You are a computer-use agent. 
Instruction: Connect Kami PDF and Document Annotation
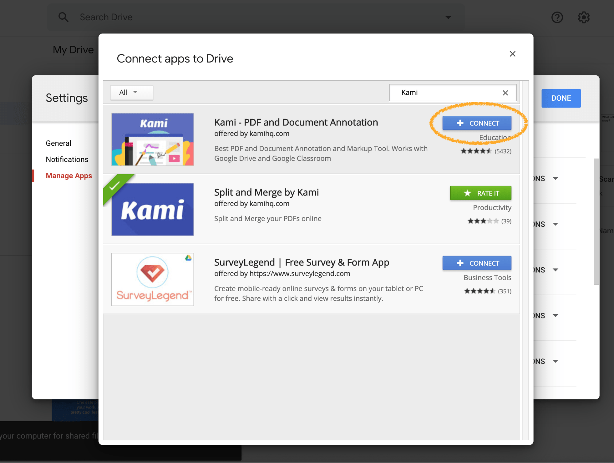477,123
